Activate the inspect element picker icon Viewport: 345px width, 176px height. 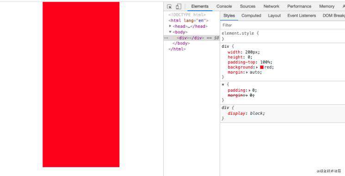coord(169,6)
